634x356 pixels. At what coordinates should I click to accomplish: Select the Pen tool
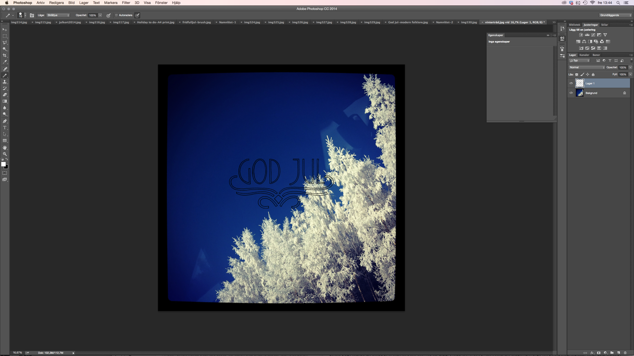(5, 121)
